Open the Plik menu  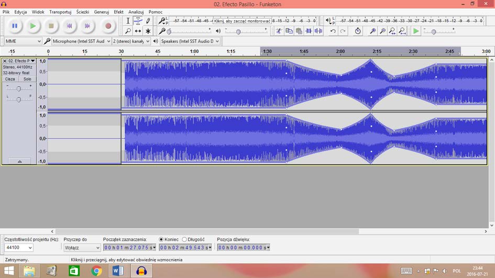pyautogui.click(x=6, y=12)
